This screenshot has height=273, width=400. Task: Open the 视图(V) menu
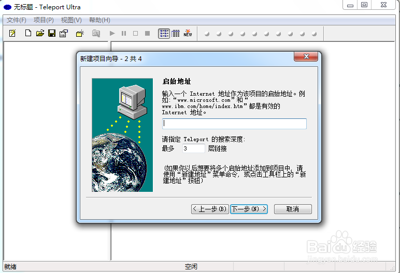point(71,20)
